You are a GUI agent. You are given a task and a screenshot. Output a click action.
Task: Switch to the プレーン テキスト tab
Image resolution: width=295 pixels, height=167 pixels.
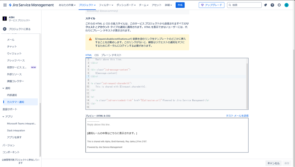(111, 55)
